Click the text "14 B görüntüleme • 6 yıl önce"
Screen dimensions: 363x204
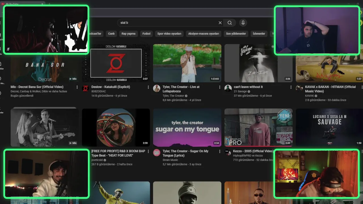[109, 96]
